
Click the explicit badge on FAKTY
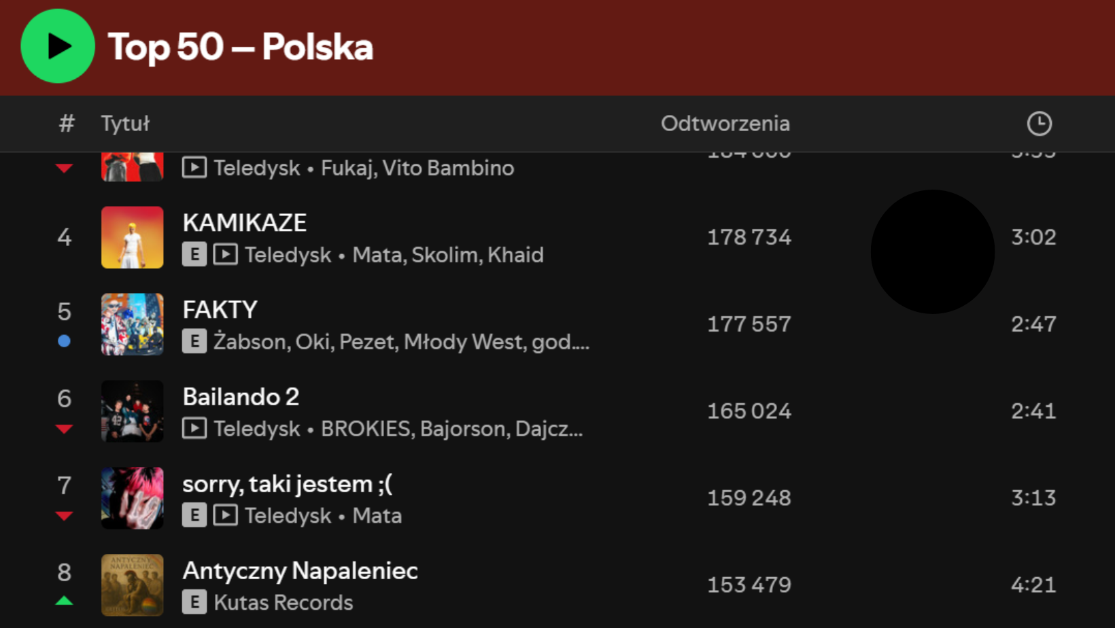click(x=194, y=342)
